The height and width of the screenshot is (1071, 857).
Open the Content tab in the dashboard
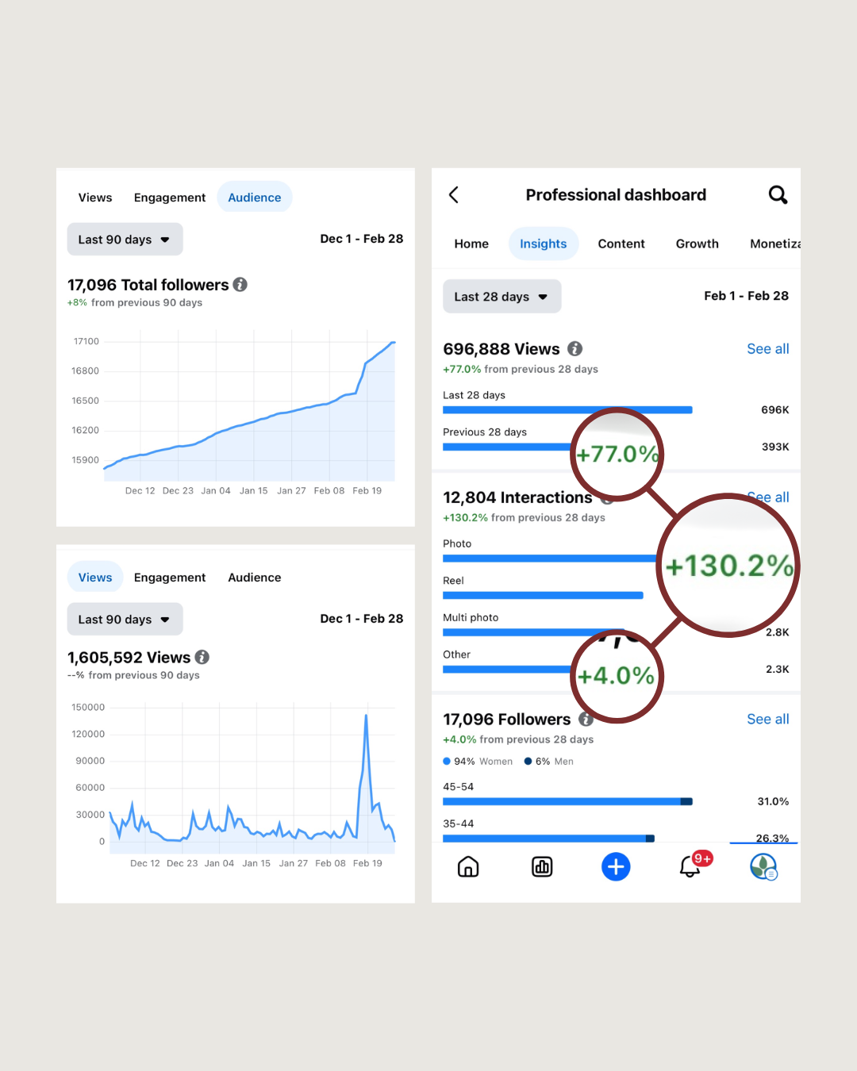tap(621, 244)
